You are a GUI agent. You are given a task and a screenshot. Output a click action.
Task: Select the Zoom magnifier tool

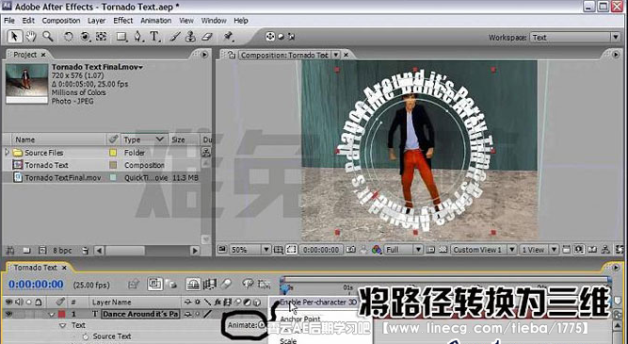[x=48, y=37]
